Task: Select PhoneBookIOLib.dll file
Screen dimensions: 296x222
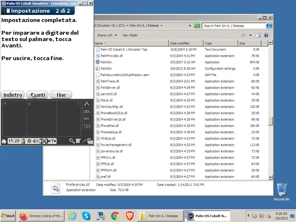Action: 114,113
